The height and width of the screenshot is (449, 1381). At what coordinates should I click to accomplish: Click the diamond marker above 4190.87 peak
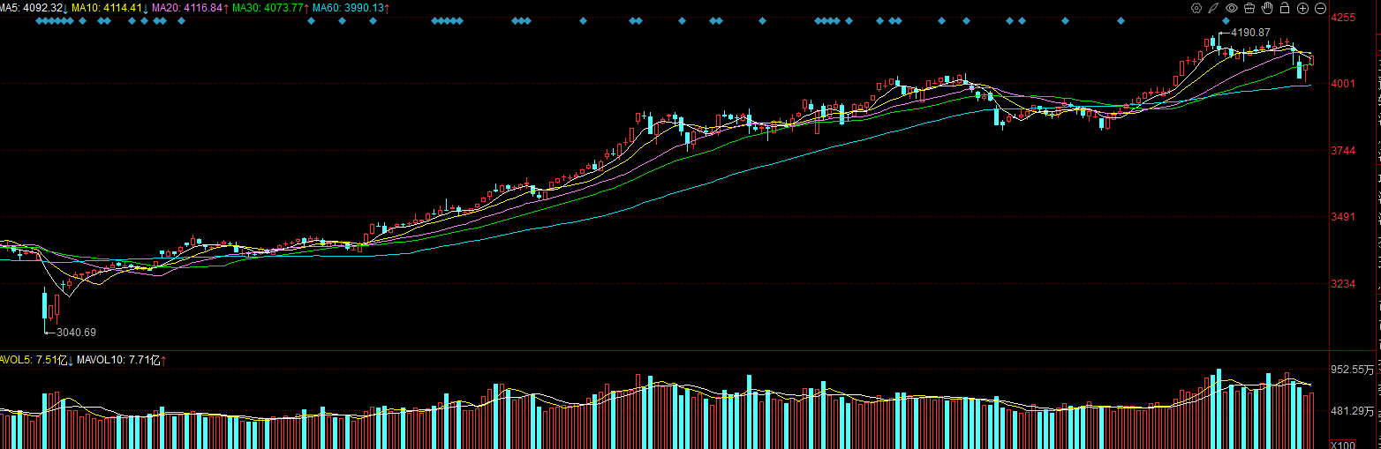tap(1226, 20)
